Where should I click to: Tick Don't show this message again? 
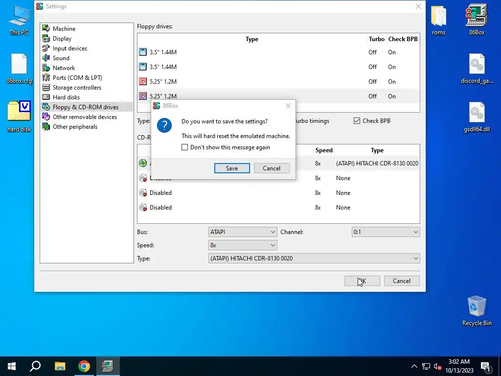click(x=184, y=147)
